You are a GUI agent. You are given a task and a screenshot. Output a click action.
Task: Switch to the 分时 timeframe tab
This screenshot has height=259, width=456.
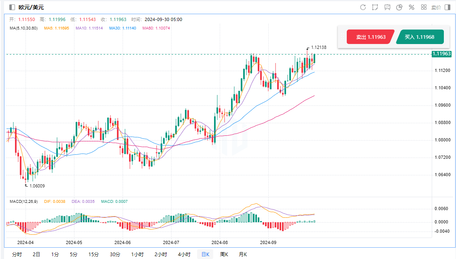[x=17, y=254]
